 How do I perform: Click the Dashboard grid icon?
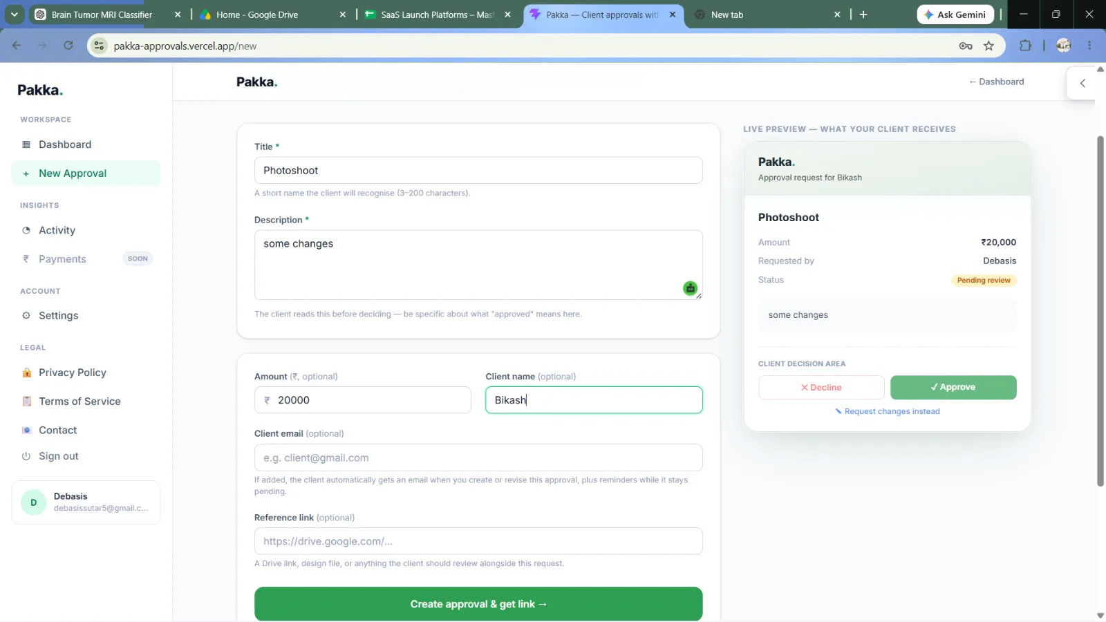pos(26,144)
